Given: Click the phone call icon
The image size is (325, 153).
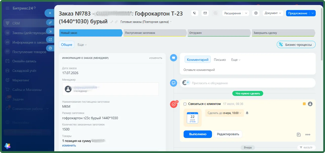Looking at the screenshot, I should [x=195, y=13].
